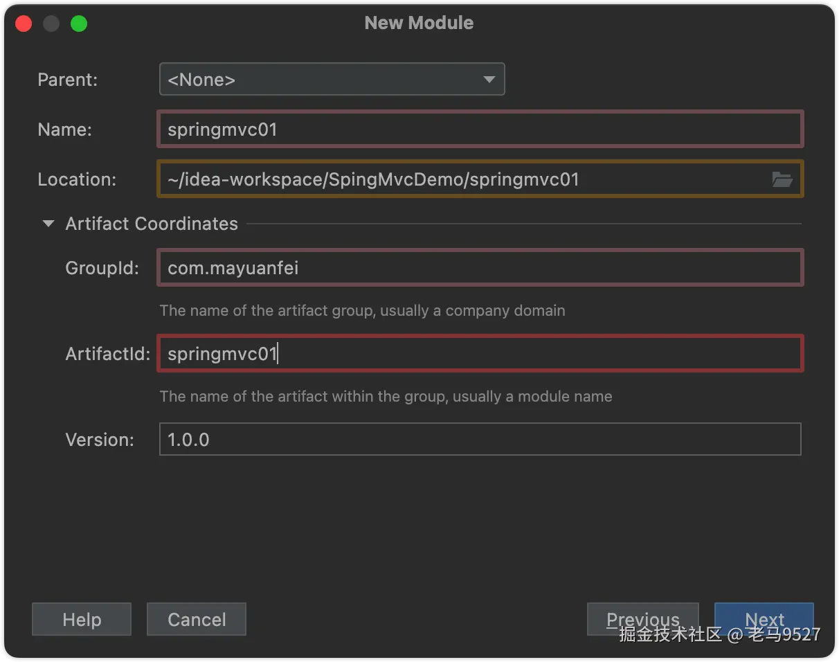Place cursor in the ArtifactId field
Image resolution: width=839 pixels, height=662 pixels.
click(x=480, y=354)
